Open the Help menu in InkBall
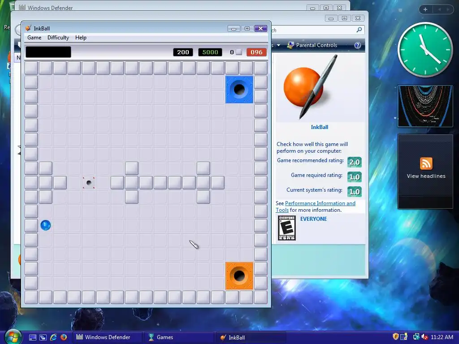 pyautogui.click(x=81, y=38)
